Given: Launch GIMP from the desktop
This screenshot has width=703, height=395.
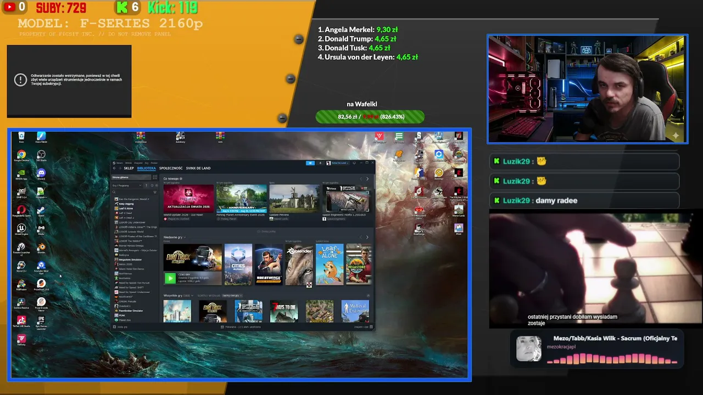Looking at the screenshot, I should tap(21, 193).
